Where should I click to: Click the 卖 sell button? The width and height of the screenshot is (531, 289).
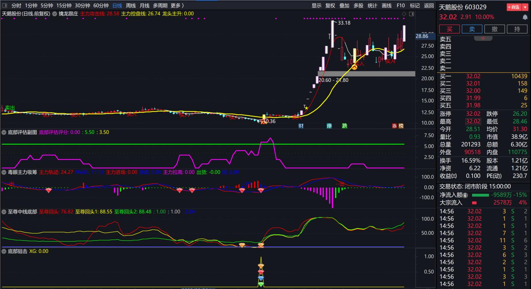click(x=472, y=29)
